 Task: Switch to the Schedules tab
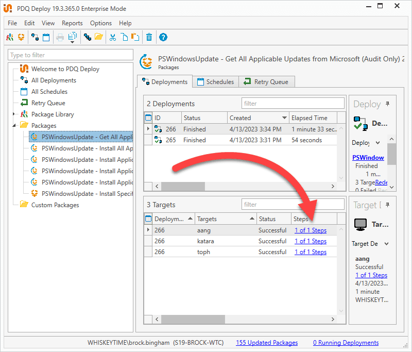tap(215, 81)
